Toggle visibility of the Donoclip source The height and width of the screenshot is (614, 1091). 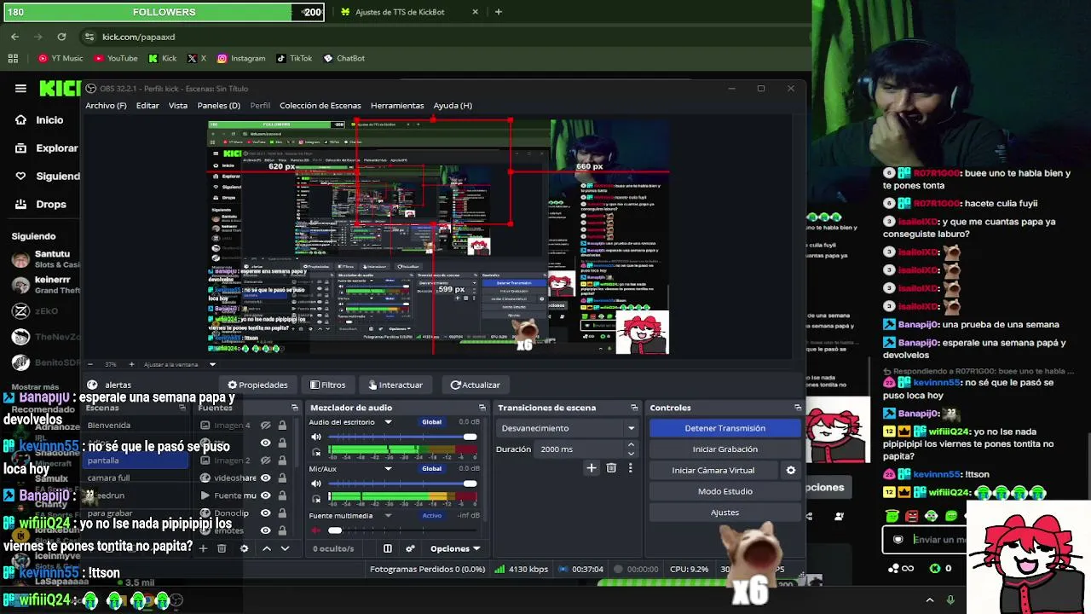point(265,513)
